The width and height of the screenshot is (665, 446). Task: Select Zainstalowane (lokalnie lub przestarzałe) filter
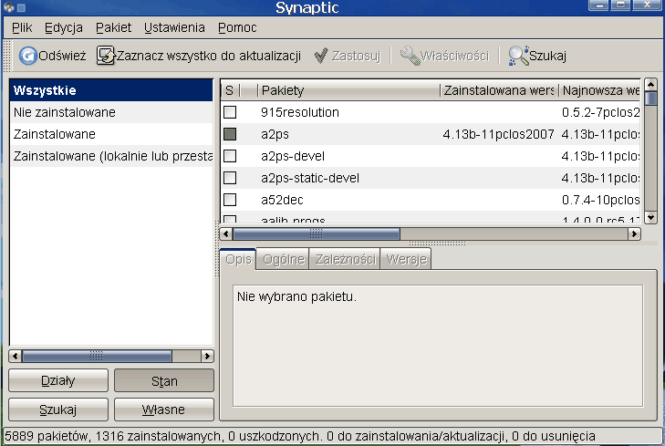(x=111, y=156)
